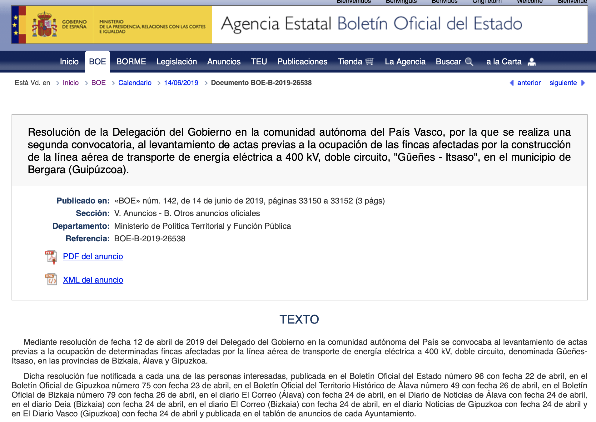Viewport: 596px width, 422px height.
Task: Click the 'Departamento:' label
Action: (81, 226)
